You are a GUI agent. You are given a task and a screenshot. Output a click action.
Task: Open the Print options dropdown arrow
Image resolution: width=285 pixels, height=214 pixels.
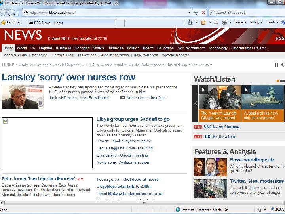pos(231,22)
